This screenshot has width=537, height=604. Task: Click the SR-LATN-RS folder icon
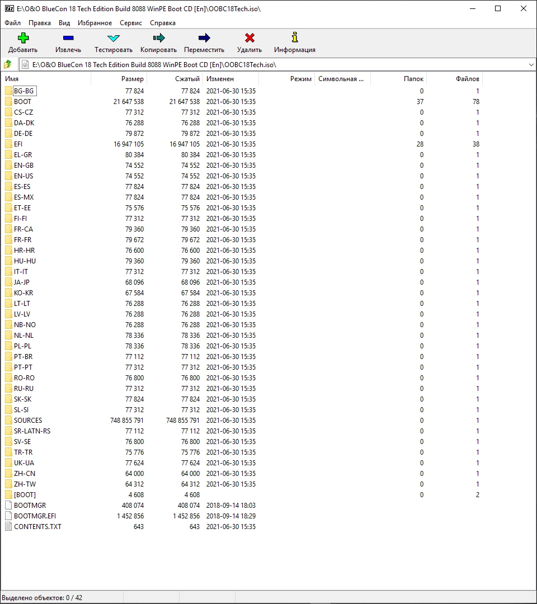[8, 431]
